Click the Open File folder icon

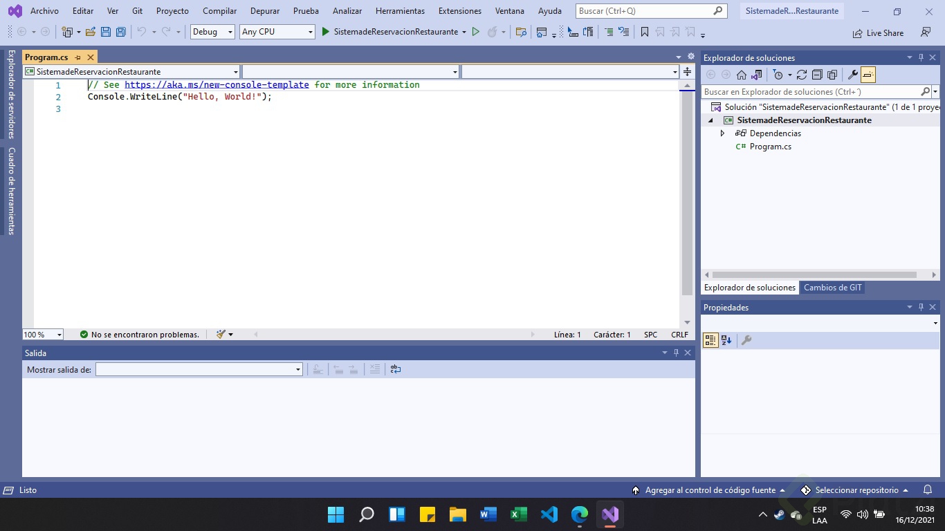click(x=91, y=32)
